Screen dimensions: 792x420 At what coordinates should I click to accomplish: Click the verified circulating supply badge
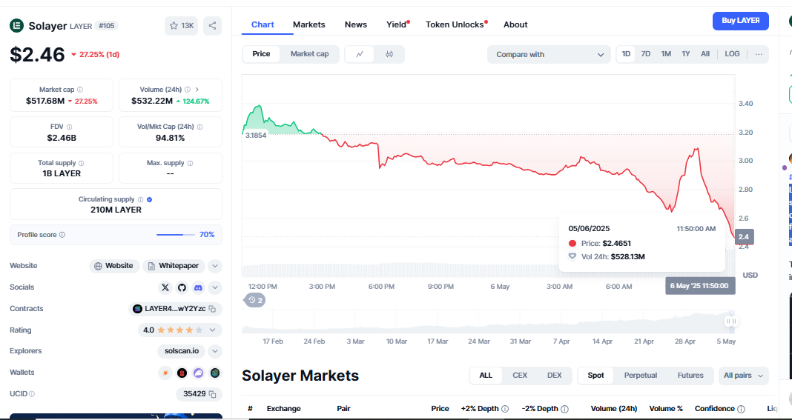coord(149,199)
